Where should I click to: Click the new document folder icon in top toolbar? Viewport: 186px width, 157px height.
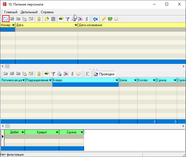(6, 19)
